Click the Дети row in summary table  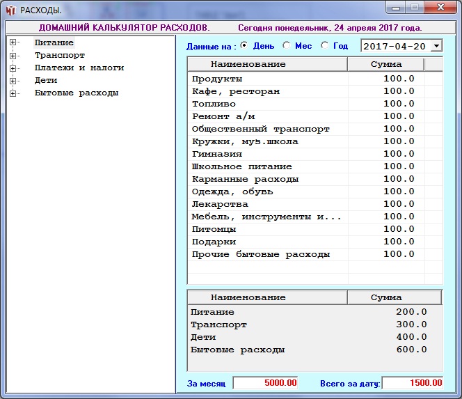pyautogui.click(x=314, y=337)
